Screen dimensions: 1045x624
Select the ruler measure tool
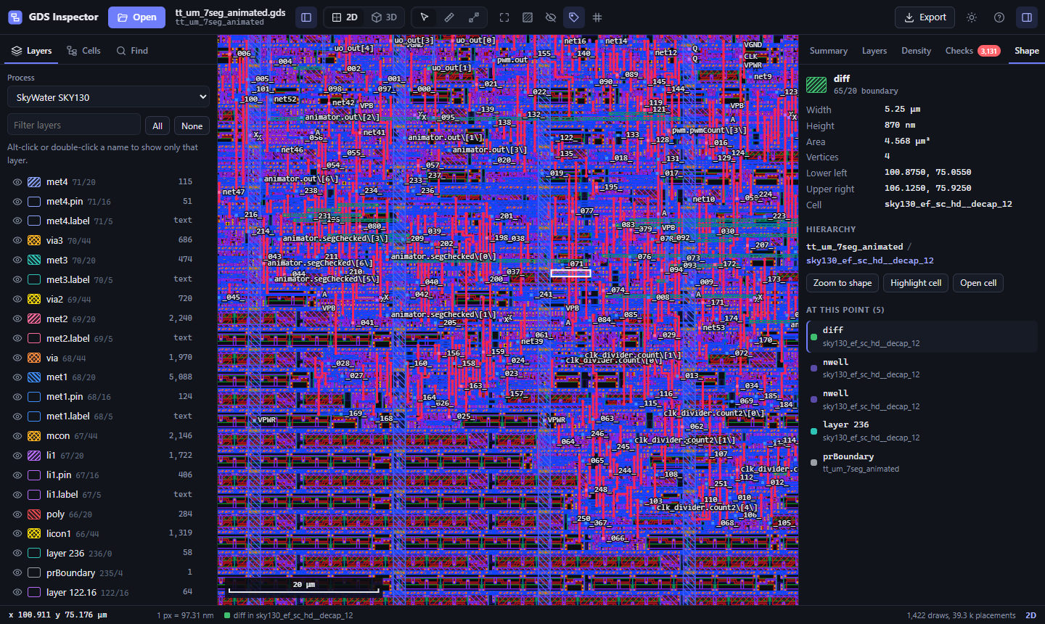point(449,17)
